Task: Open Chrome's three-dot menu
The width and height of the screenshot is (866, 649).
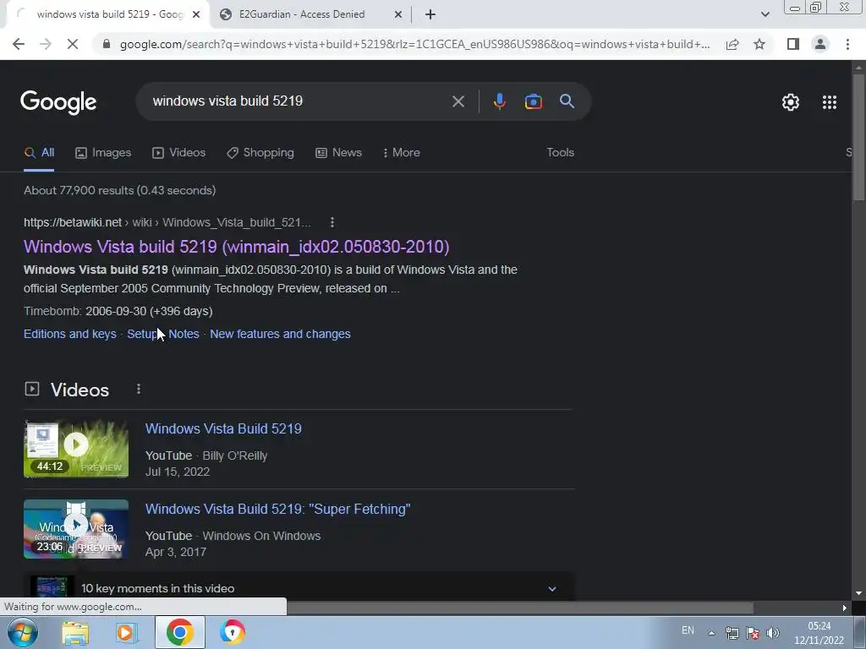Action: click(847, 44)
